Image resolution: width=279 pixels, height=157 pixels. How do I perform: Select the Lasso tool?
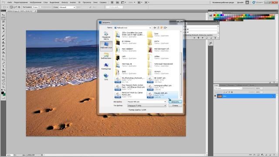[x=3, y=22]
